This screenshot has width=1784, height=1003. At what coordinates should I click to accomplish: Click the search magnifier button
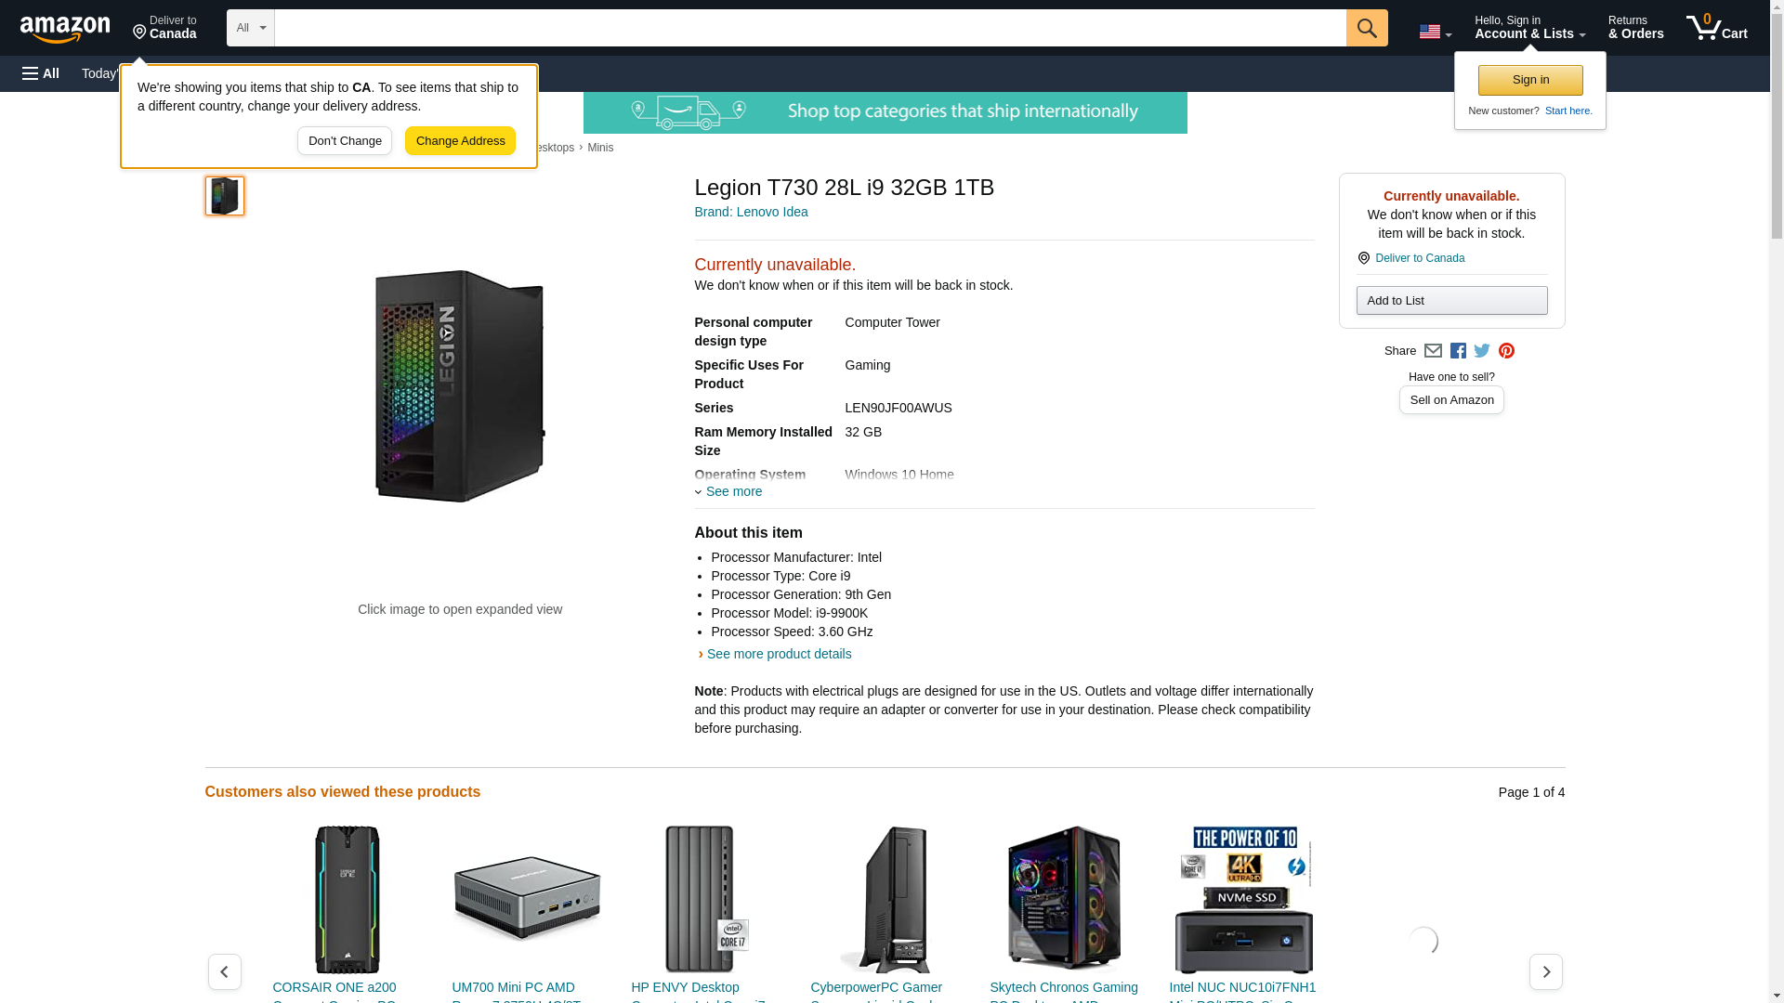(x=1366, y=28)
